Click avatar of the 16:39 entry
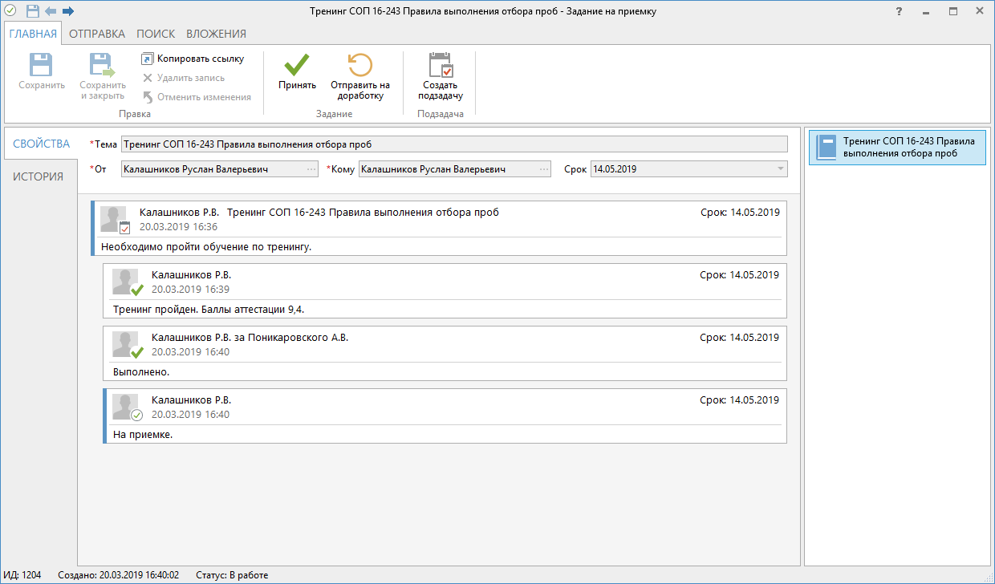The width and height of the screenshot is (995, 584). click(127, 282)
